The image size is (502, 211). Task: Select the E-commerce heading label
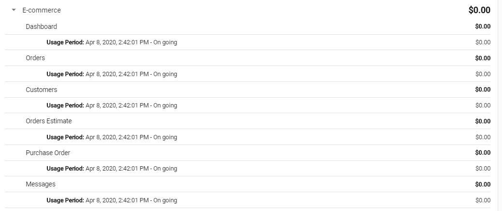41,10
